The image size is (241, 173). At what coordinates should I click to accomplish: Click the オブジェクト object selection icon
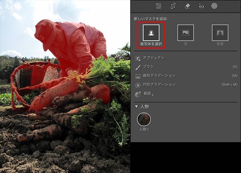coord(138,58)
